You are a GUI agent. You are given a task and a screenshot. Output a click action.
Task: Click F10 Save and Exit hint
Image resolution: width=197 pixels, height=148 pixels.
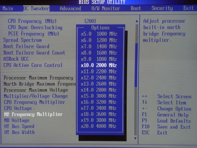(166, 127)
